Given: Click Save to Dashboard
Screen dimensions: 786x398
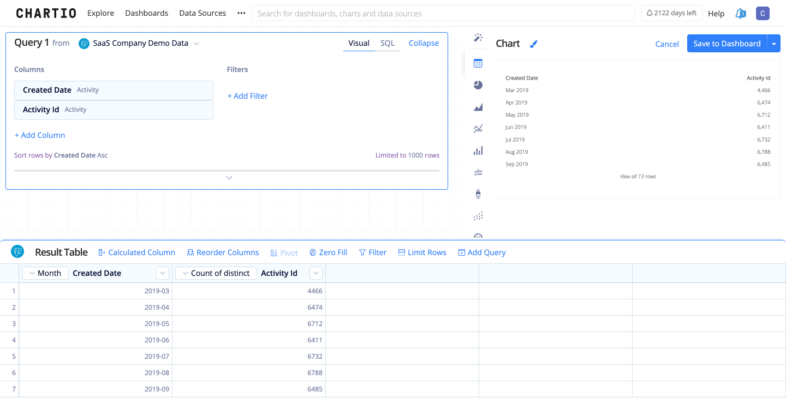Looking at the screenshot, I should pos(727,44).
